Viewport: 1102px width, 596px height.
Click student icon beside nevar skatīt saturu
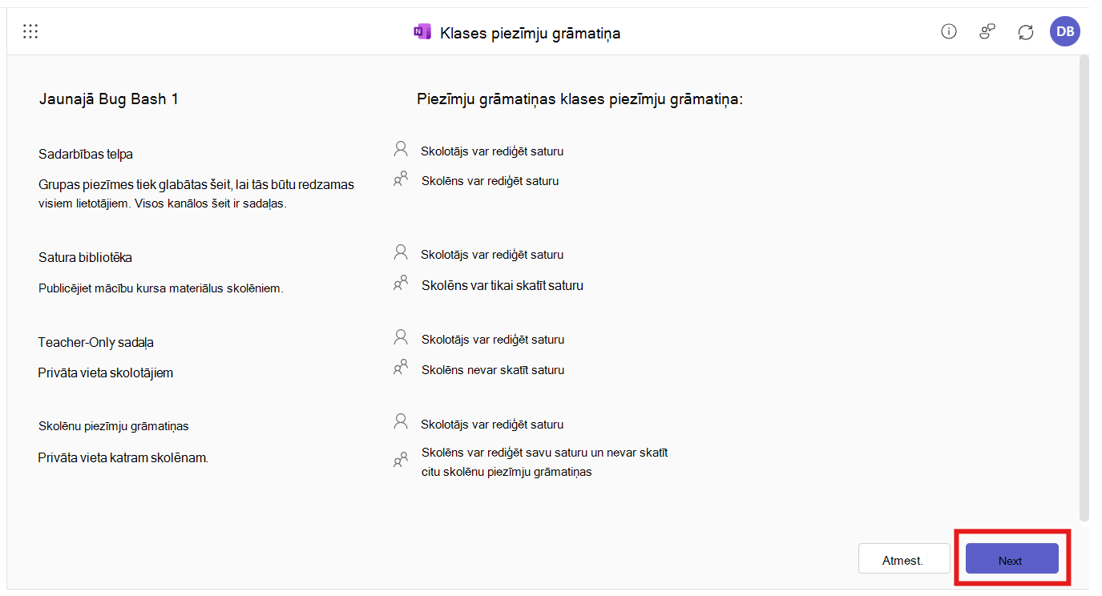[x=401, y=368]
